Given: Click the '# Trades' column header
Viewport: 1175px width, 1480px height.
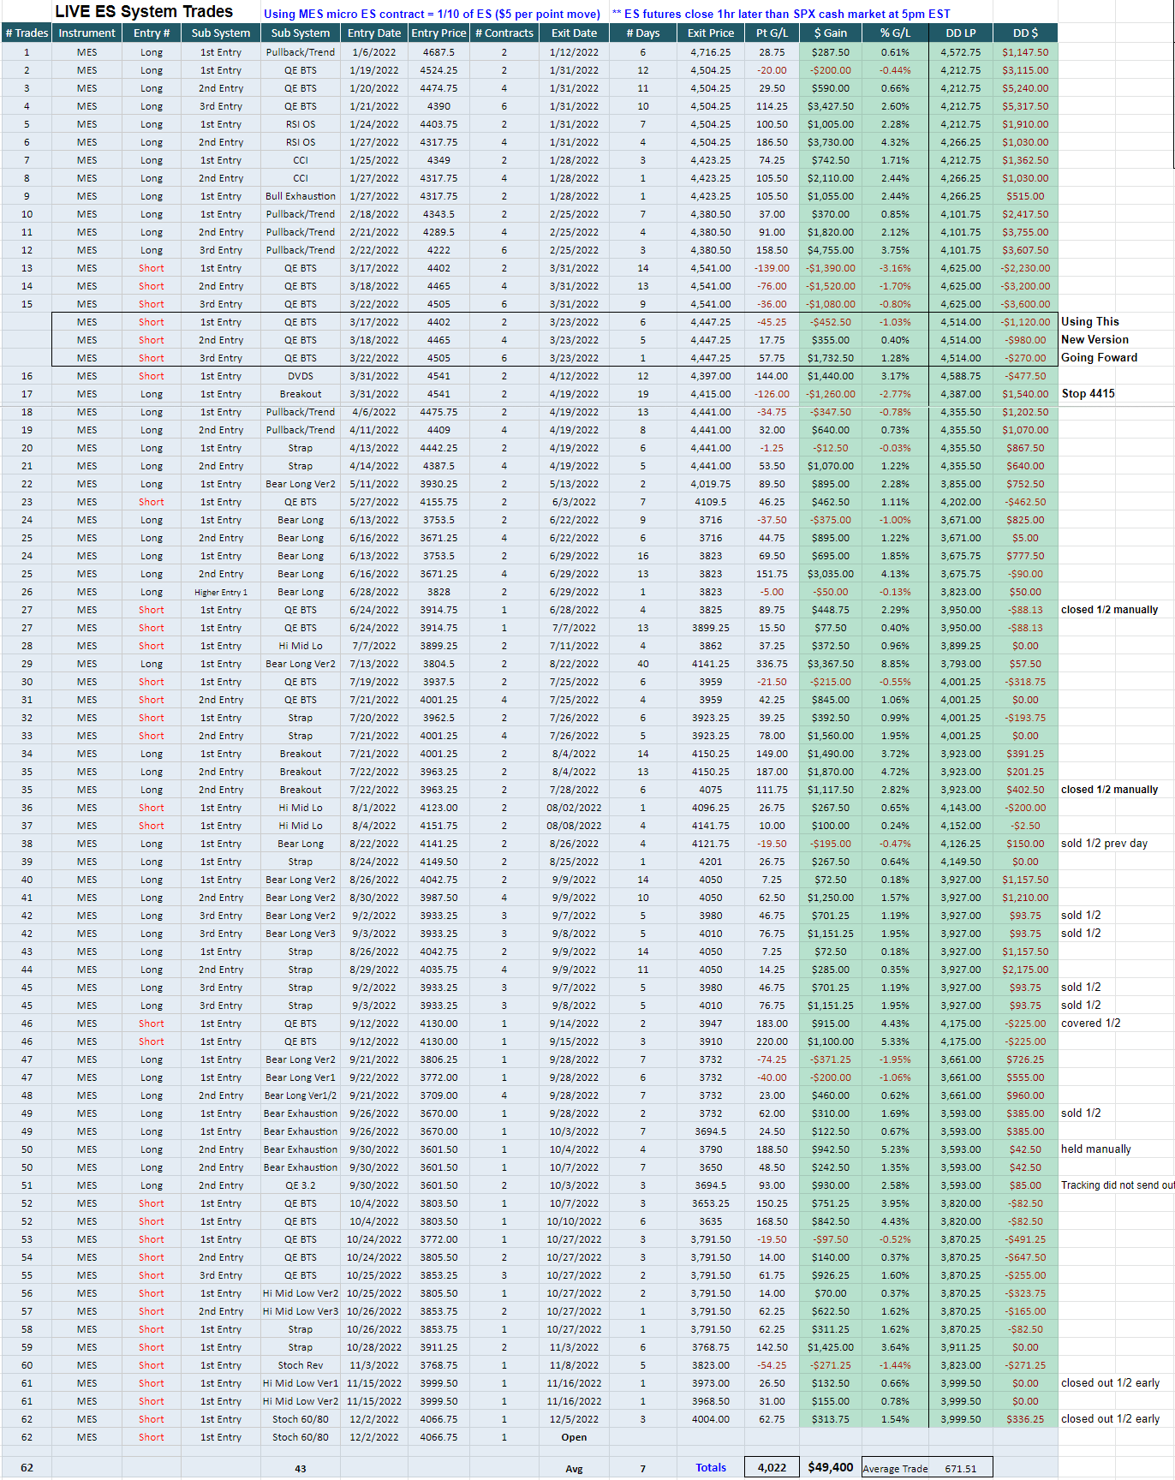Looking at the screenshot, I should coord(27,33).
